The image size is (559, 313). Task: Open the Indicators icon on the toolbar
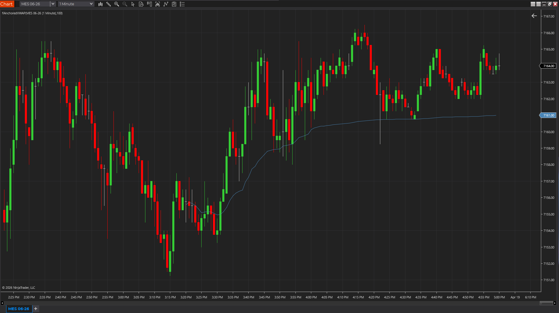pyautogui.click(x=157, y=4)
